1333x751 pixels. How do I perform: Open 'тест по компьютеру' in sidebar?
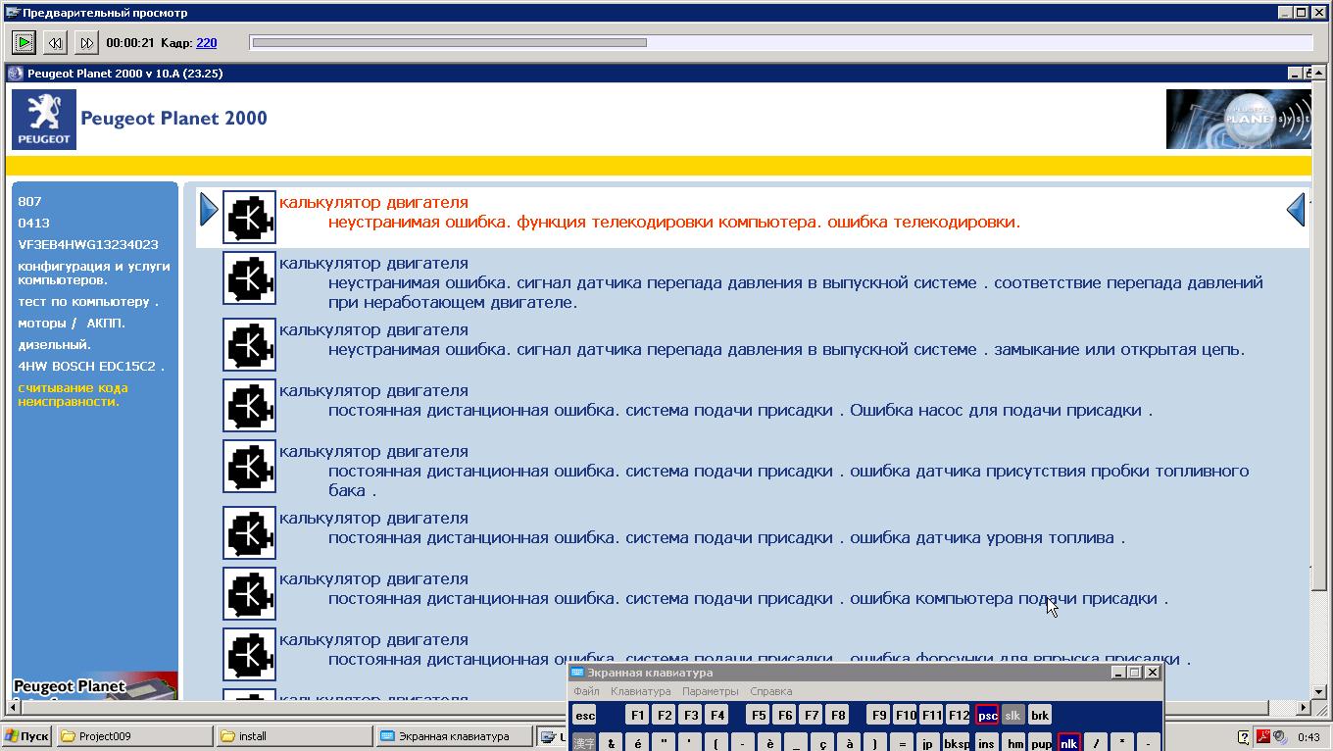(x=87, y=301)
